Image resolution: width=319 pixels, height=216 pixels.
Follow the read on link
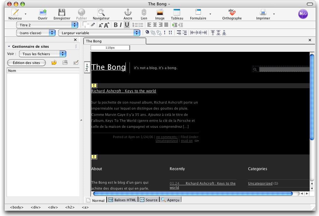coord(187,141)
